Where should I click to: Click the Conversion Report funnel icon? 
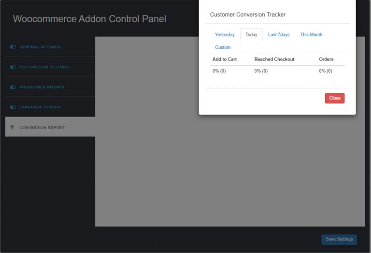click(12, 127)
